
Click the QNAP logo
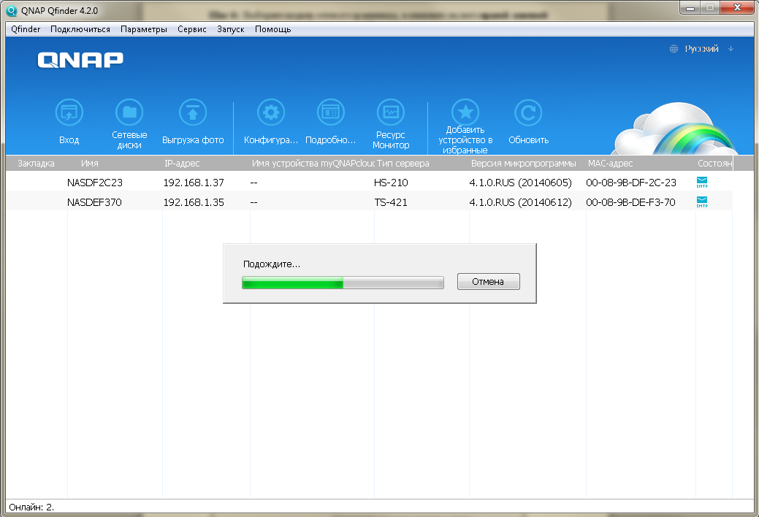point(80,60)
